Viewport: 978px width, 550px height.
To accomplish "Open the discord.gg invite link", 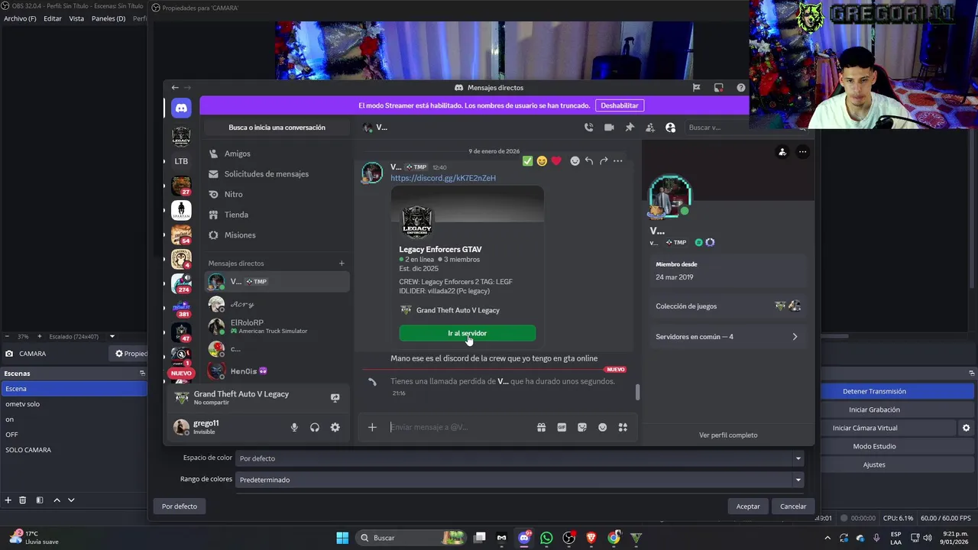I will point(443,178).
